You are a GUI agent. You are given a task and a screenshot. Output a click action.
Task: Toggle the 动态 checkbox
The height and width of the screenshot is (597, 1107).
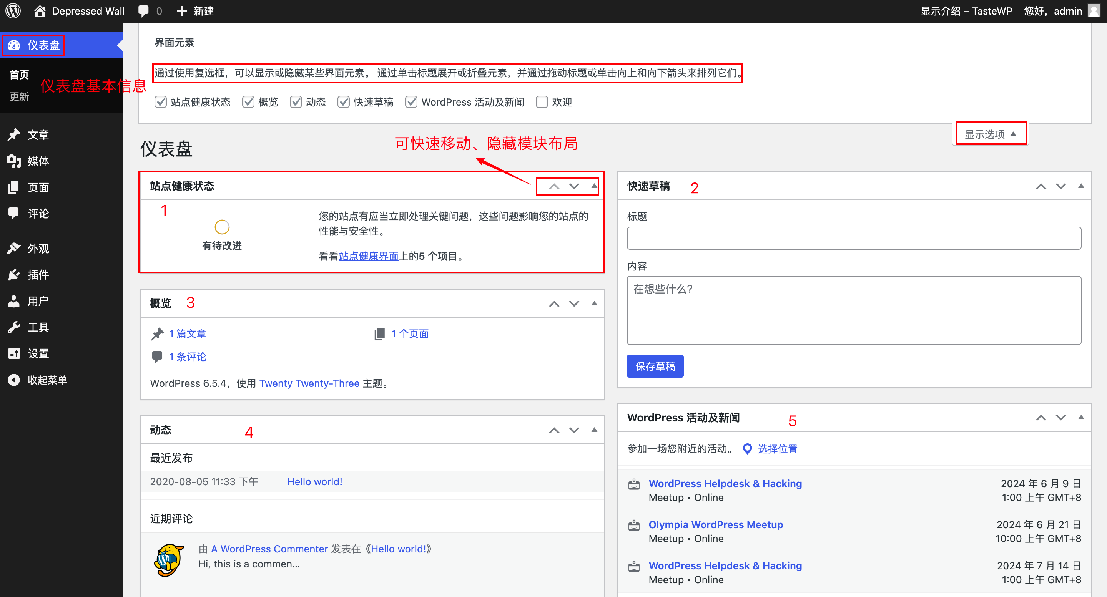[x=296, y=102]
